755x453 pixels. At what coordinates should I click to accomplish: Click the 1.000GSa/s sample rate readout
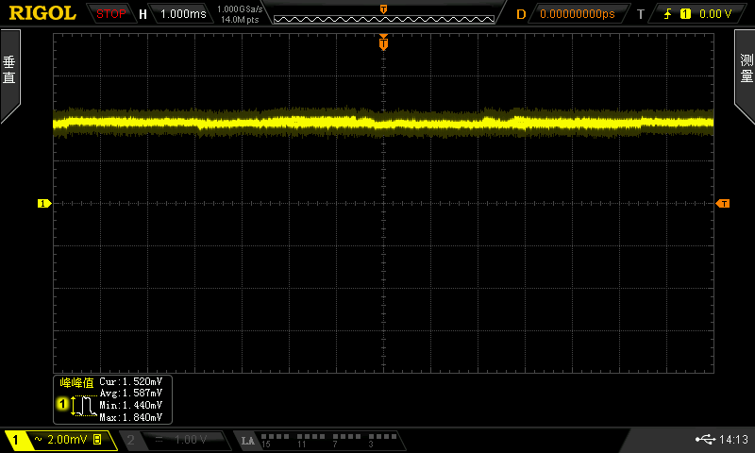[240, 9]
